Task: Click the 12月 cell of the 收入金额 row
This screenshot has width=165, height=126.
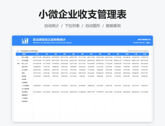Action: pos(144,57)
